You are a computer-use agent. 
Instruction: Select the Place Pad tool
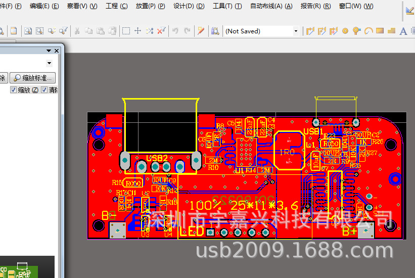click(345, 31)
